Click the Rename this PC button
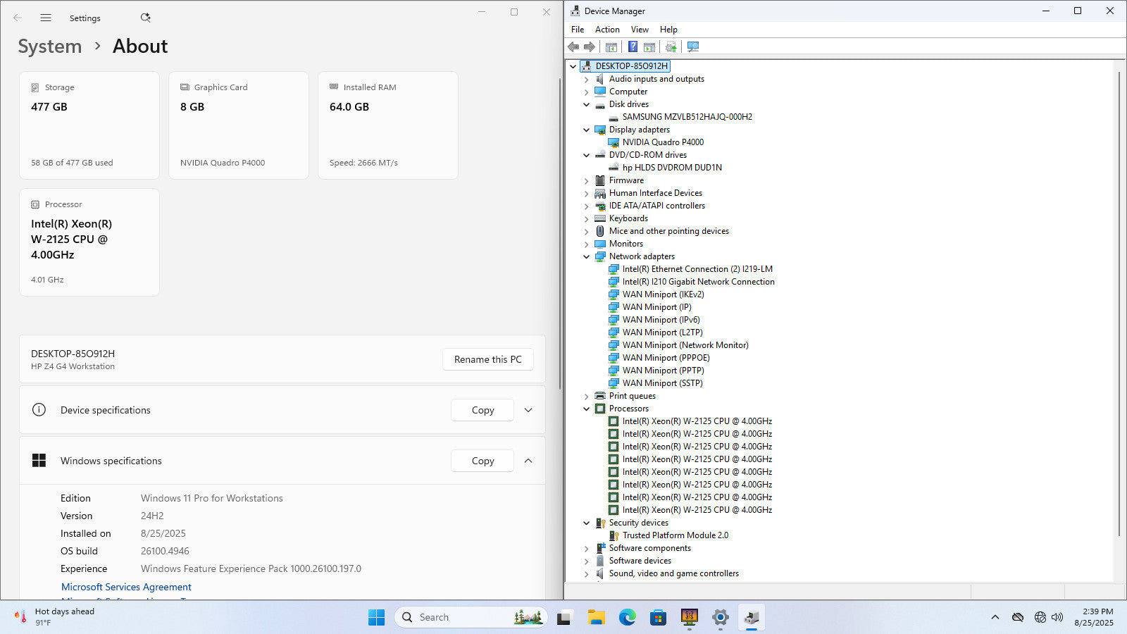 (487, 359)
